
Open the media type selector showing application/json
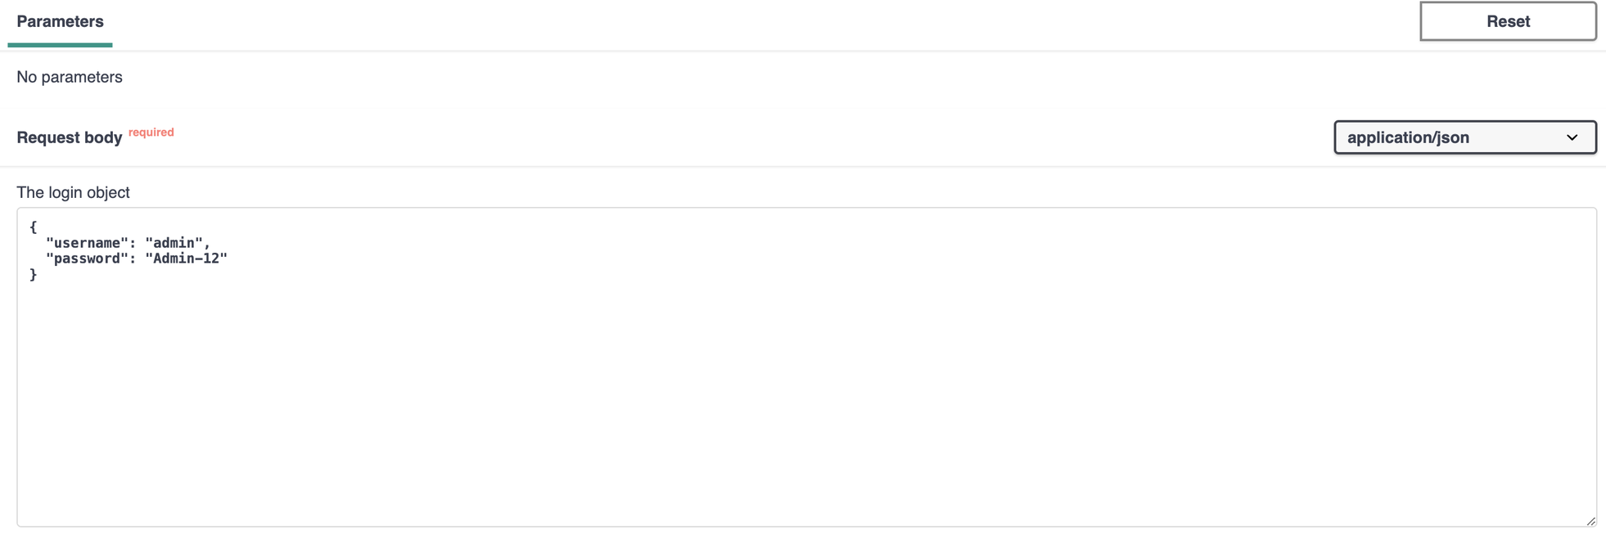pos(1465,137)
